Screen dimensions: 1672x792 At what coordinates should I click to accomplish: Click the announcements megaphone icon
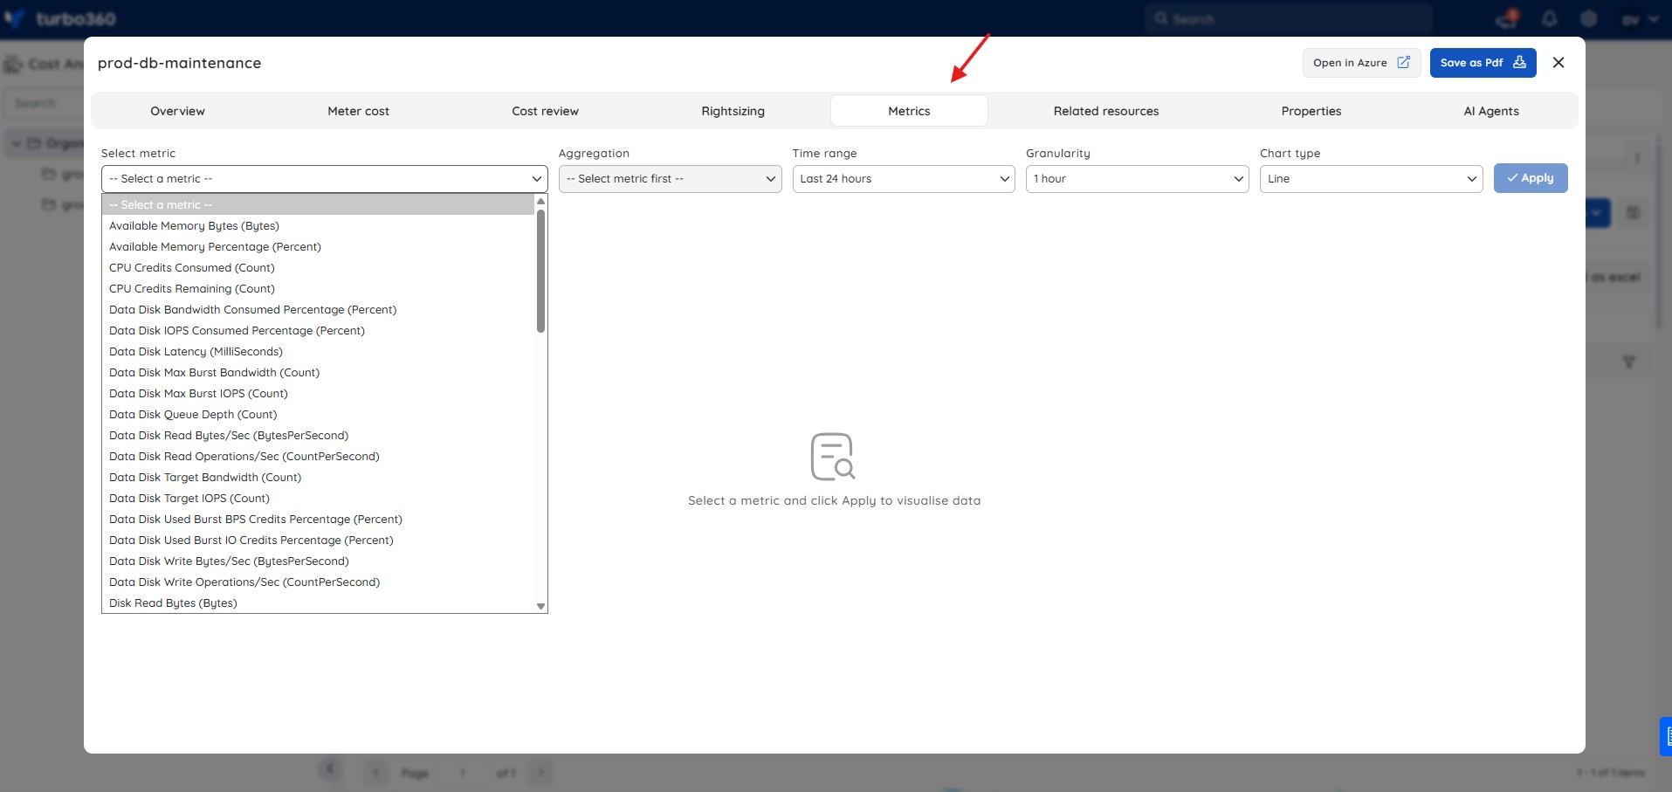point(1508,18)
